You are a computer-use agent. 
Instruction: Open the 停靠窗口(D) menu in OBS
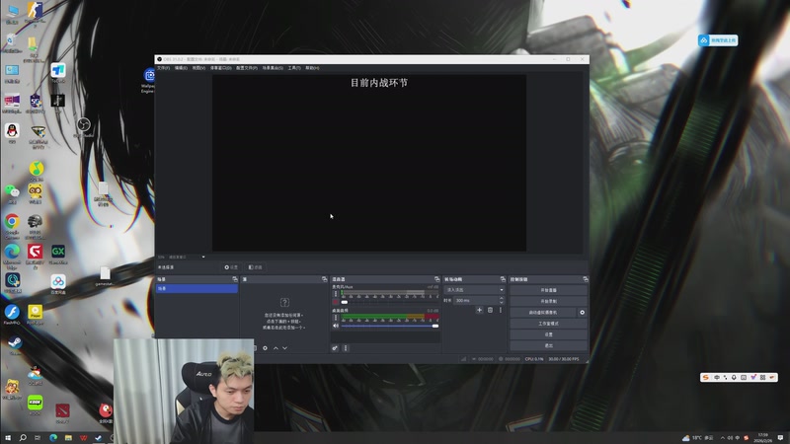coord(220,68)
